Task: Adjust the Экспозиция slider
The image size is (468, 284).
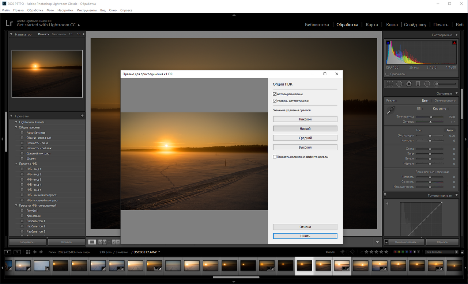Action: click(x=430, y=136)
